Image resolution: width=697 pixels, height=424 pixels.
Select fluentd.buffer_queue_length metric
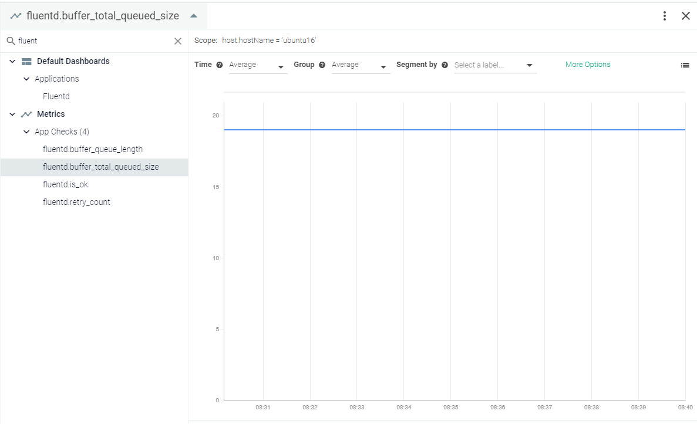tap(92, 149)
